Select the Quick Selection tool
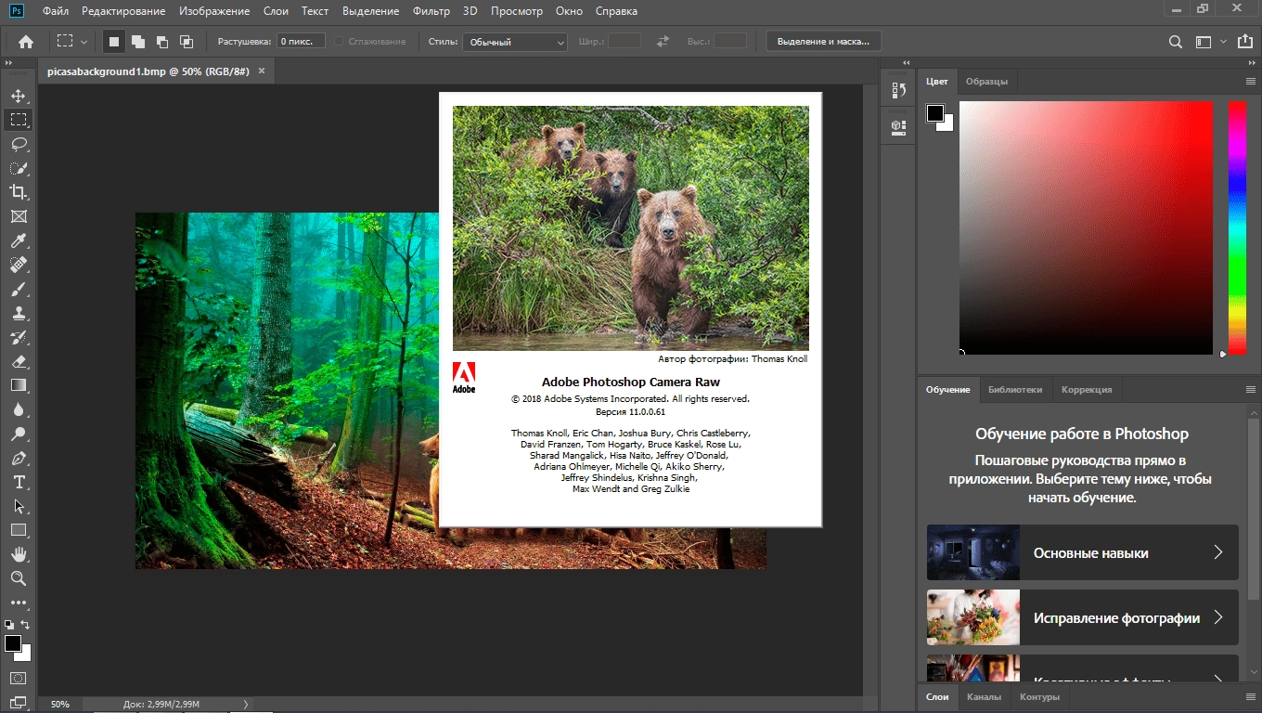Screen dimensions: 1262x713 pyautogui.click(x=18, y=168)
